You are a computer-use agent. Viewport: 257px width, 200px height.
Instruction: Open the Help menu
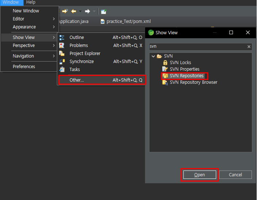(31, 2)
